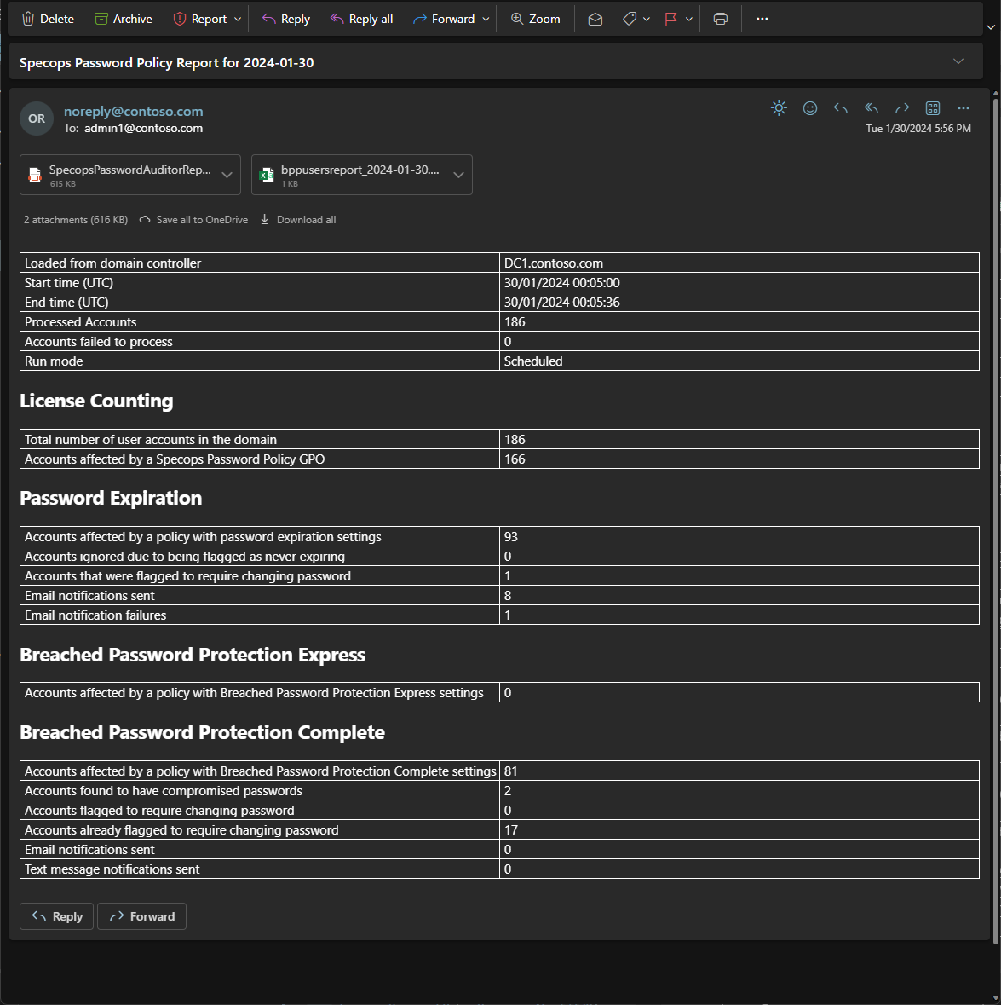Screen dimensions: 1001x1005
Task: Click the Report button in the toolbar
Action: pyautogui.click(x=200, y=19)
